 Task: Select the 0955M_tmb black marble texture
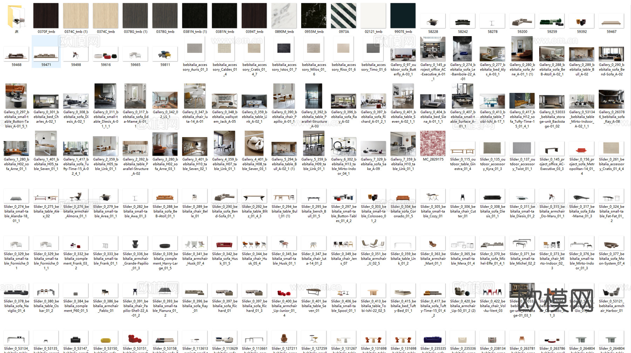(314, 16)
